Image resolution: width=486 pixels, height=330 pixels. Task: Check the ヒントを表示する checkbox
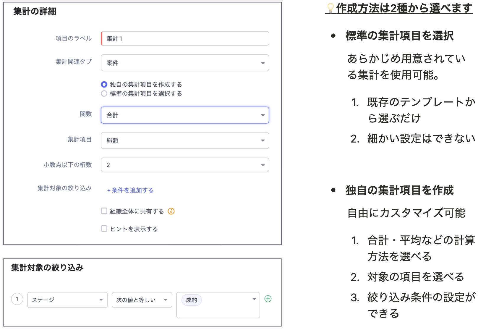coord(104,229)
